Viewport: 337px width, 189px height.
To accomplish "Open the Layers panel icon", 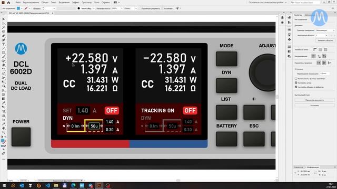I will click(282, 17).
